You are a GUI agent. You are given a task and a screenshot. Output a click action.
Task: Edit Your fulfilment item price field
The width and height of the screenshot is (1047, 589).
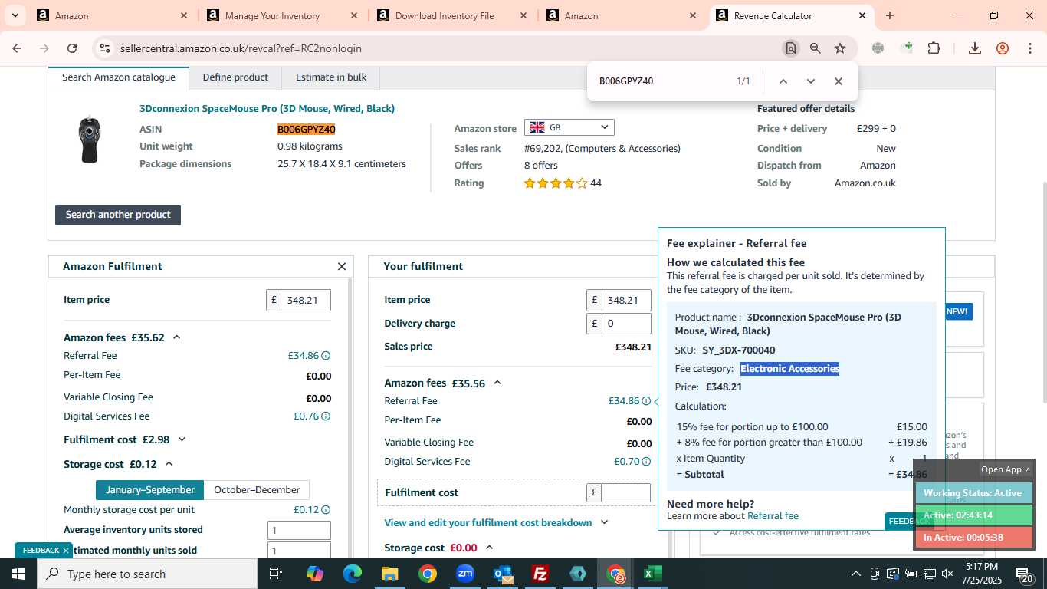point(626,301)
